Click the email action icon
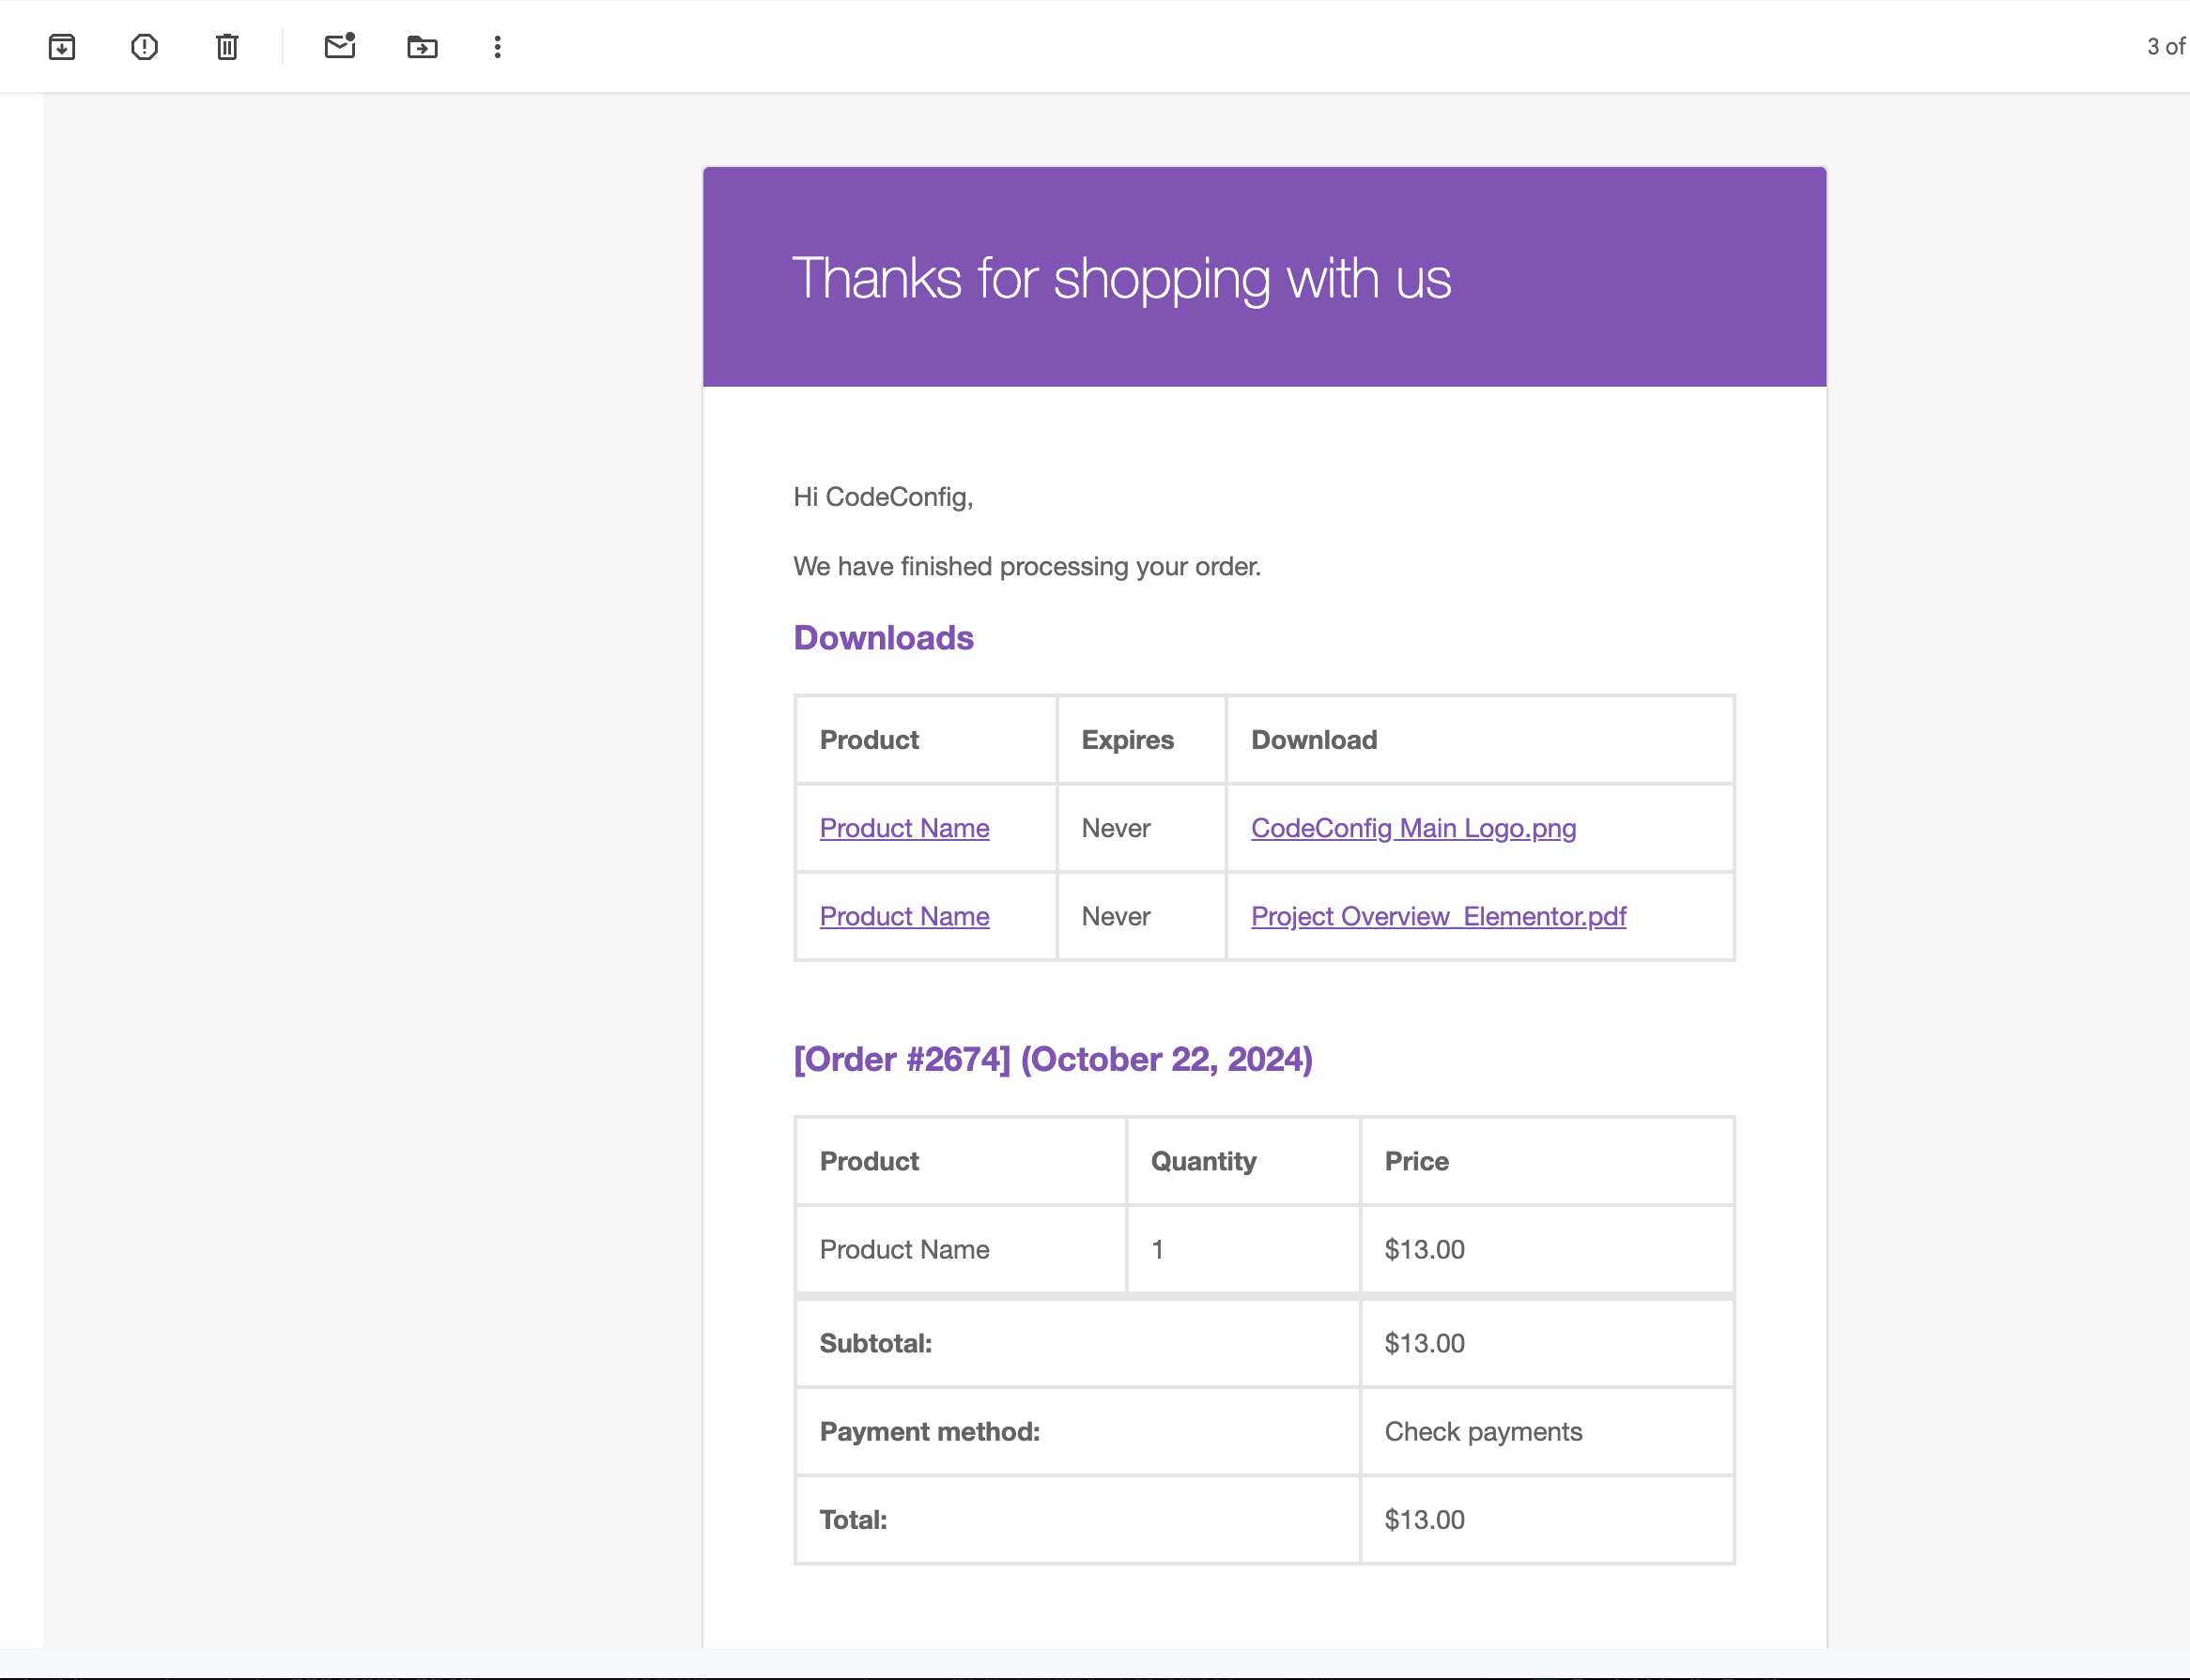Viewport: 2190px width, 1680px height. 337,46
